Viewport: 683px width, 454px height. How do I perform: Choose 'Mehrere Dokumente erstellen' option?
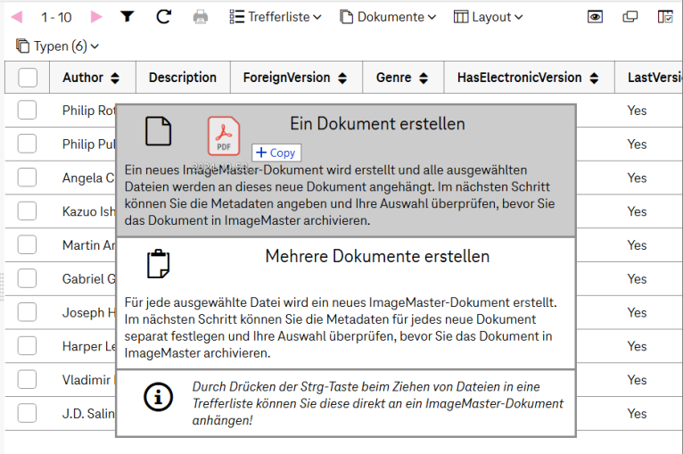point(346,303)
